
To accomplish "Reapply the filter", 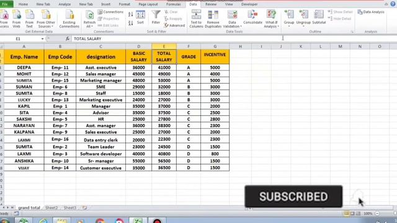I will coord(173,19).
